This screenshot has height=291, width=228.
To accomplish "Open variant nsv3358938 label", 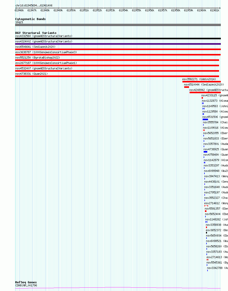I will click(x=217, y=224).
